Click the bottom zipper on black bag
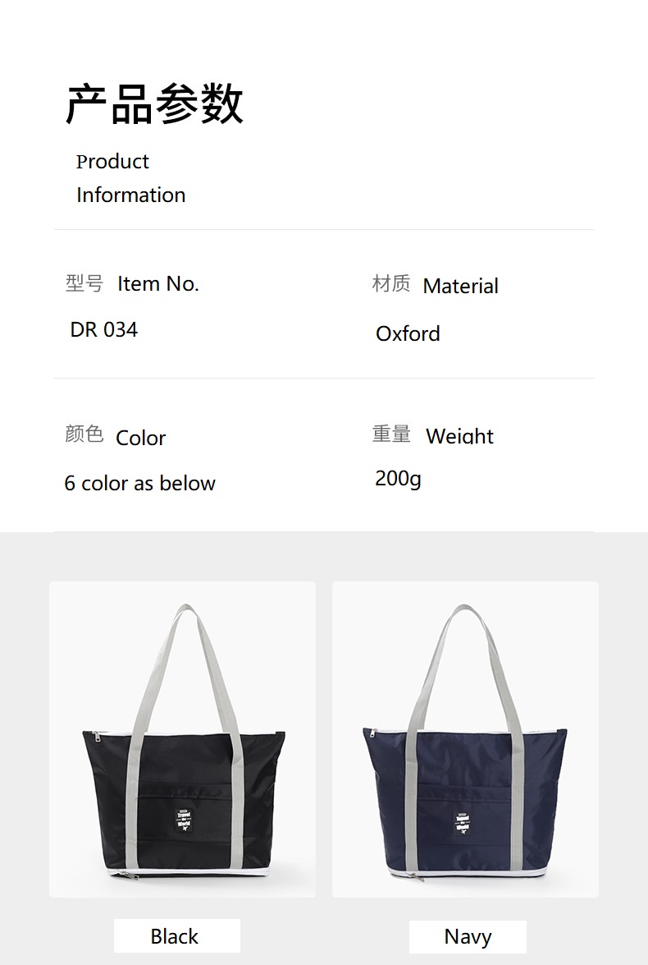Viewport: 648px width, 965px height. [125, 875]
